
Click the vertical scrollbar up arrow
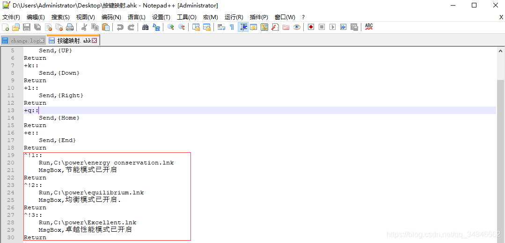[x=500, y=51]
